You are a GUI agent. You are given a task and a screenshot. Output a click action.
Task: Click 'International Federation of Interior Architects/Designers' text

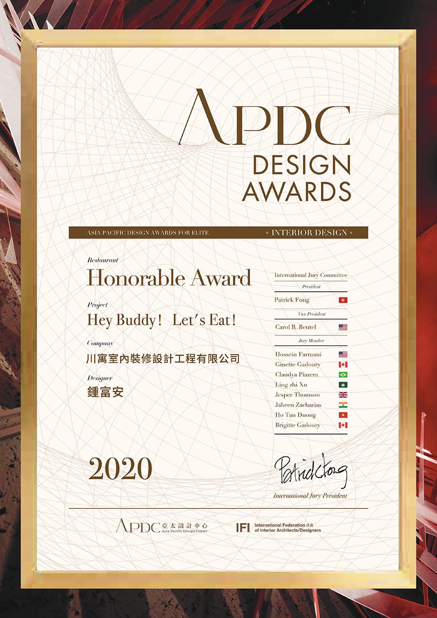[287, 528]
